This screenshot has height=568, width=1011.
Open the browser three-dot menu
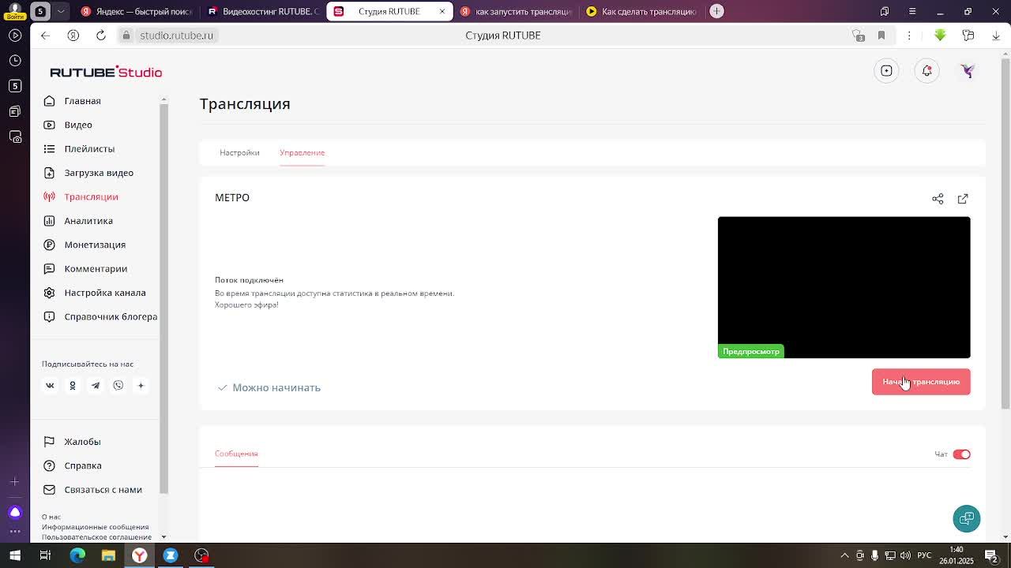click(909, 35)
